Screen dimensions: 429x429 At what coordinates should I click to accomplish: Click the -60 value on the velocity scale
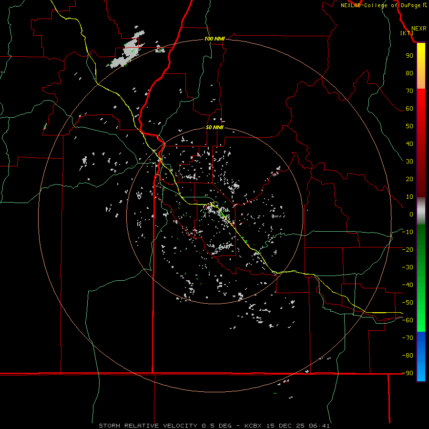tap(408, 320)
